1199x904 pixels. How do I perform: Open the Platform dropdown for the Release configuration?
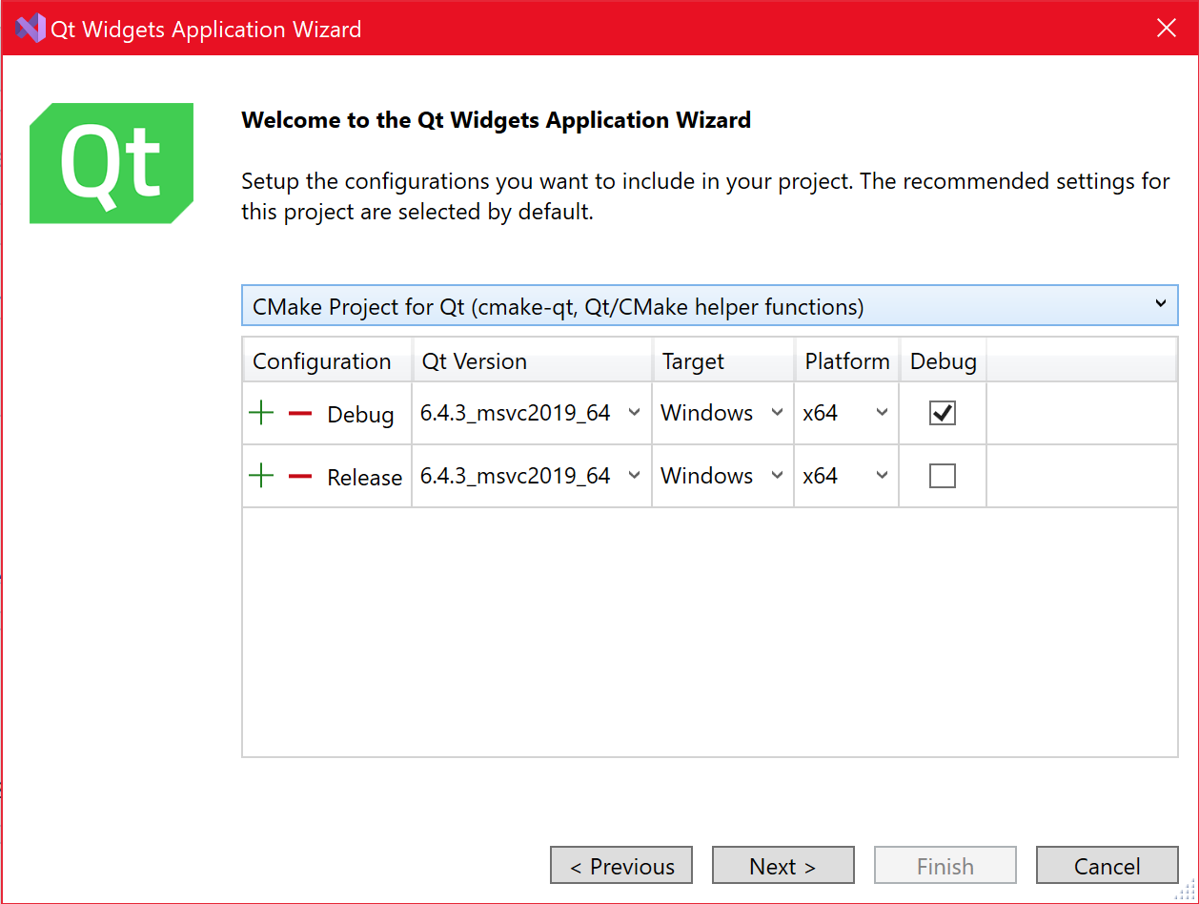pos(880,476)
